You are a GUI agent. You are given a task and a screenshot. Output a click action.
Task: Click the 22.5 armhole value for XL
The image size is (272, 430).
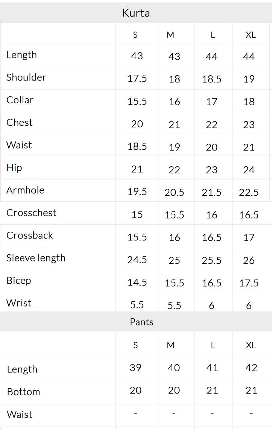pos(249,192)
